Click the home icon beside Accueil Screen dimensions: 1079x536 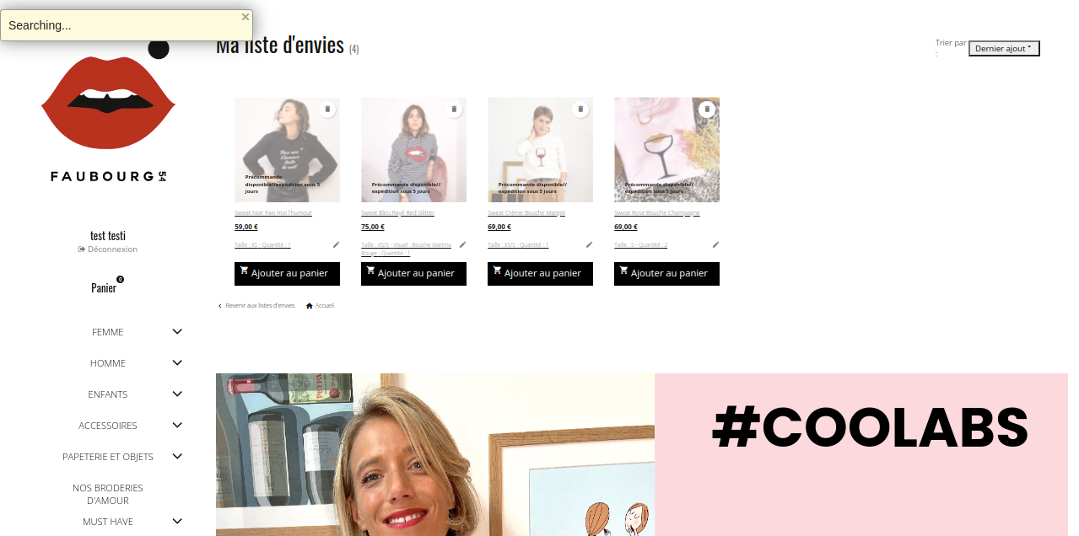pos(310,306)
